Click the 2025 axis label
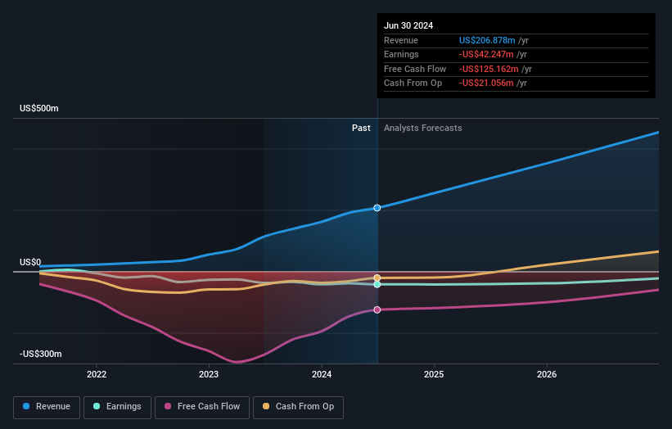This screenshot has height=429, width=672. [x=434, y=374]
